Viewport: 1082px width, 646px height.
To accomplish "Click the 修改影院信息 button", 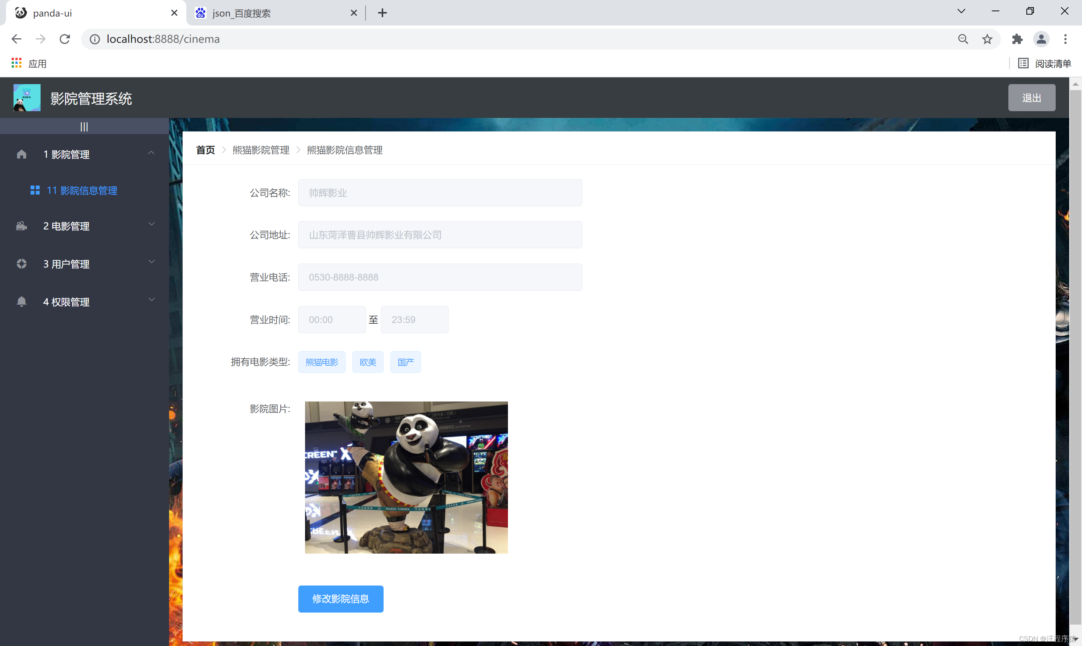I will (x=340, y=599).
